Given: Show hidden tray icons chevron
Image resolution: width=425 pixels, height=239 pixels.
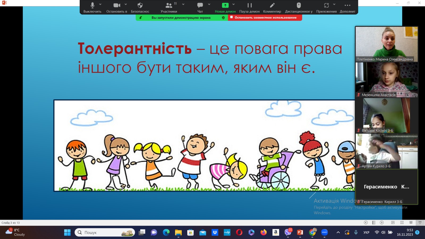Looking at the screenshot, I should pos(338,232).
